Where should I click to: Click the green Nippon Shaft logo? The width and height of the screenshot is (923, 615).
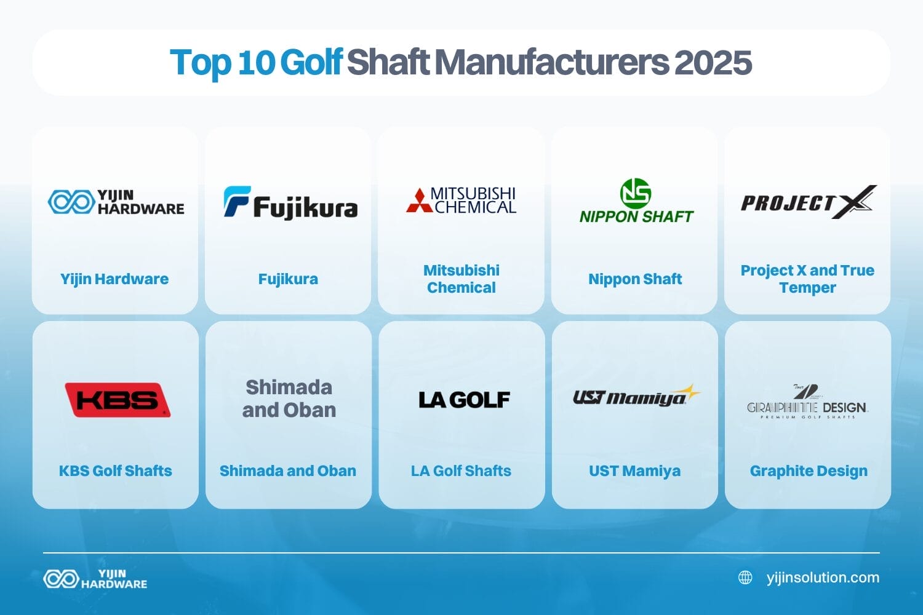click(x=635, y=200)
